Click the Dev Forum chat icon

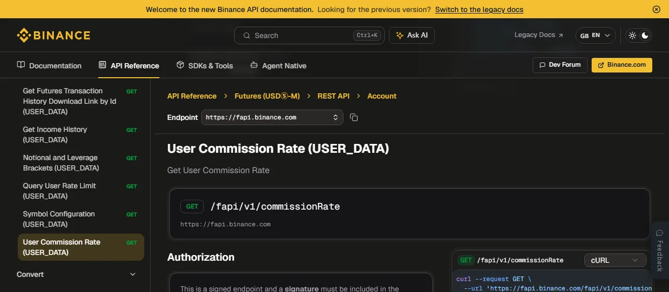pyautogui.click(x=542, y=65)
